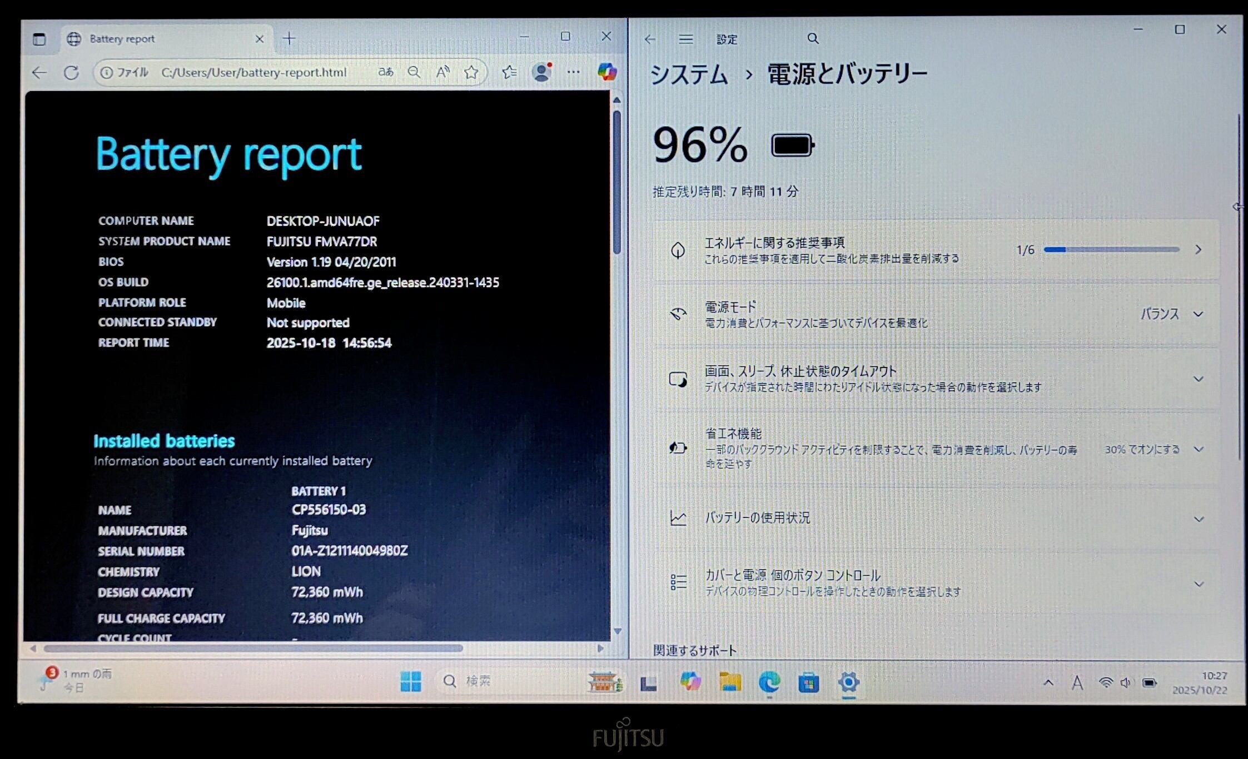Screen dimensions: 1248x759
Task: Click the Settings search magnifier icon
Action: 813,39
